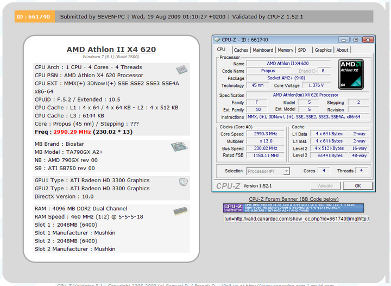Image resolution: width=391 pixels, height=286 pixels.
Task: Click the CPU Cache : L3 : 6144 KB line
Action: click(x=70, y=116)
